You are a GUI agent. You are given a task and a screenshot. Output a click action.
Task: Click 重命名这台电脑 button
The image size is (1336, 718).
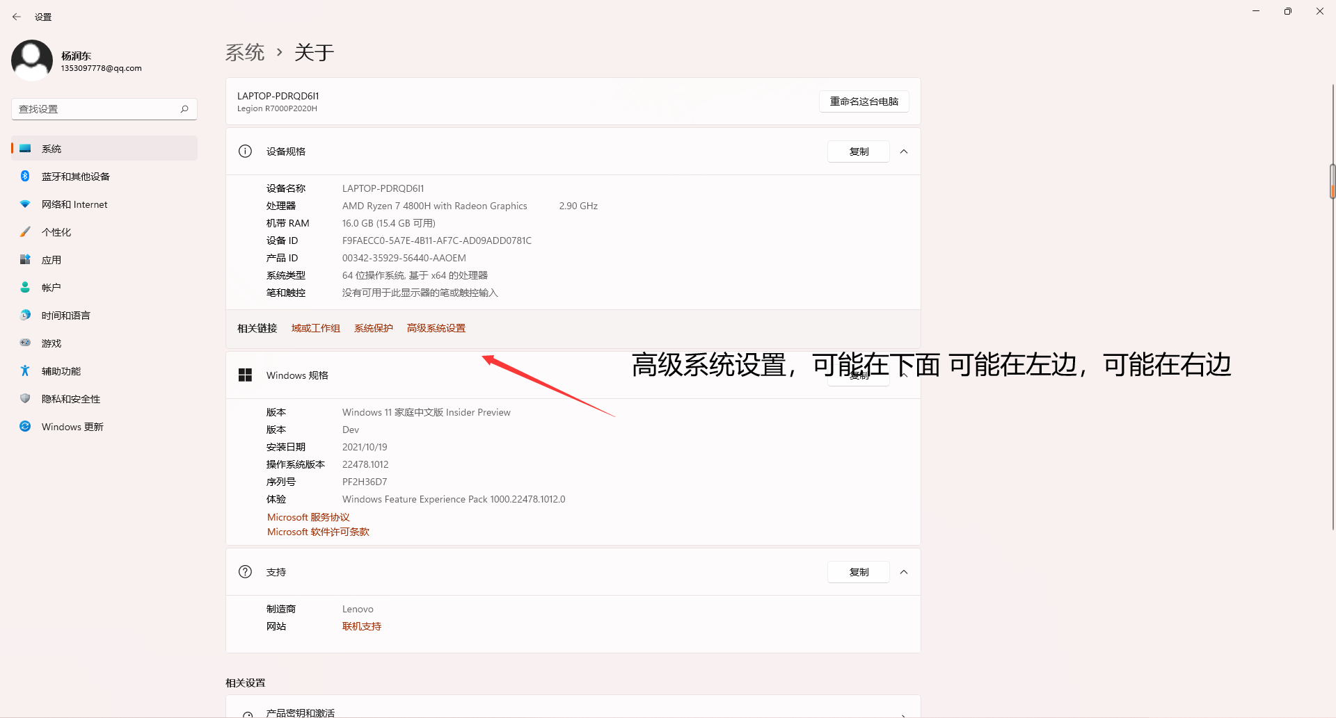coord(864,101)
